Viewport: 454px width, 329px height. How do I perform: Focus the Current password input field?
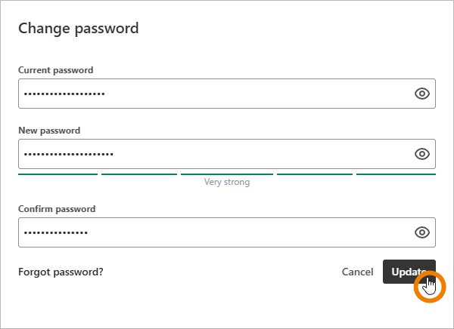pyautogui.click(x=212, y=94)
